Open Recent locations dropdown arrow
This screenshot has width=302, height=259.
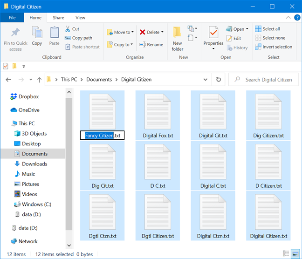click(31, 80)
